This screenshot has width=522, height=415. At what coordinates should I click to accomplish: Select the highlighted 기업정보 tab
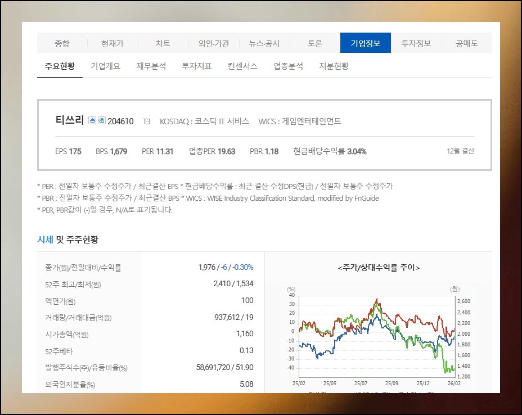tap(366, 43)
